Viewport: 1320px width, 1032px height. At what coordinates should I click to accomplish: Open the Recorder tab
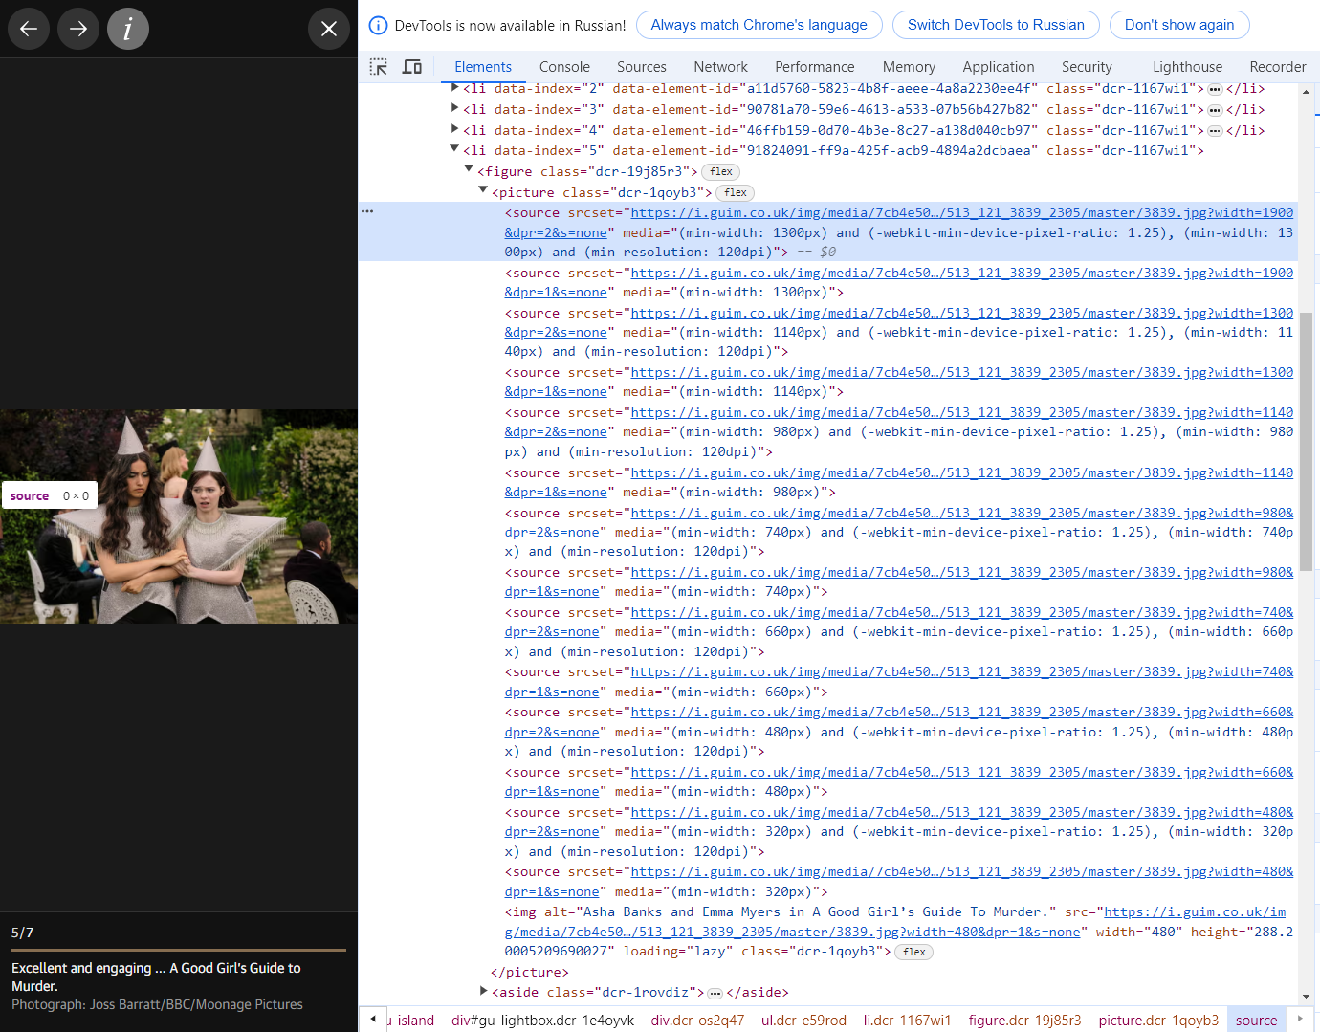(x=1278, y=67)
